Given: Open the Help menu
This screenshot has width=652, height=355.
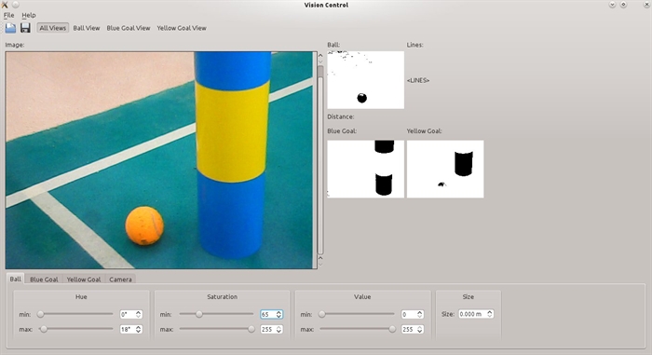Looking at the screenshot, I should click(x=29, y=15).
